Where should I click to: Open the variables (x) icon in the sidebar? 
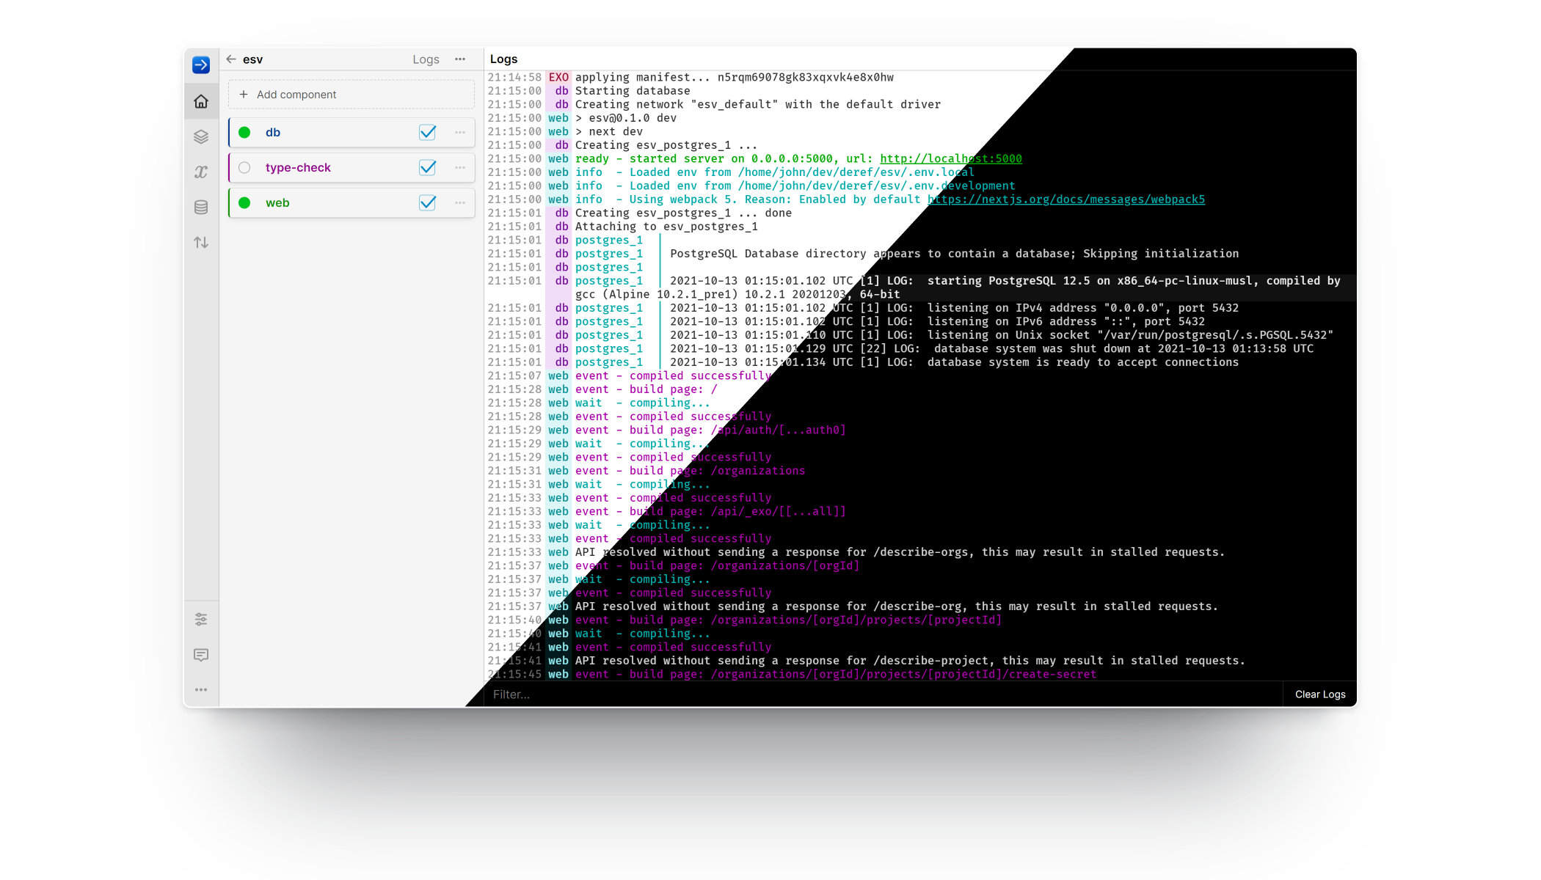coord(201,172)
